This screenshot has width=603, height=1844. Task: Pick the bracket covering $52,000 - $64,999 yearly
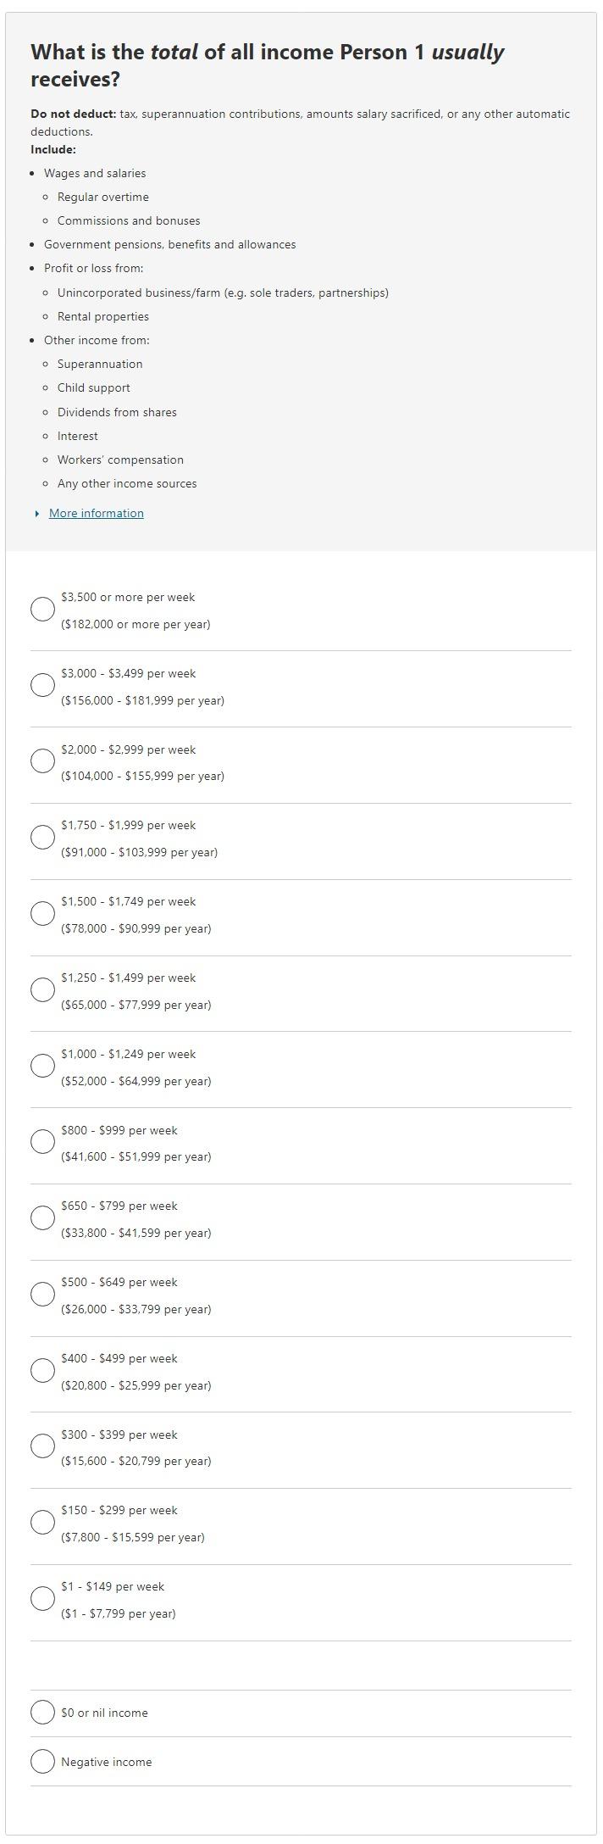click(x=43, y=1067)
